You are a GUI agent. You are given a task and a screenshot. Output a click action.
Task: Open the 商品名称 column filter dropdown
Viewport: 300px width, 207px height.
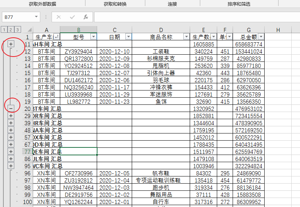tap(186, 37)
